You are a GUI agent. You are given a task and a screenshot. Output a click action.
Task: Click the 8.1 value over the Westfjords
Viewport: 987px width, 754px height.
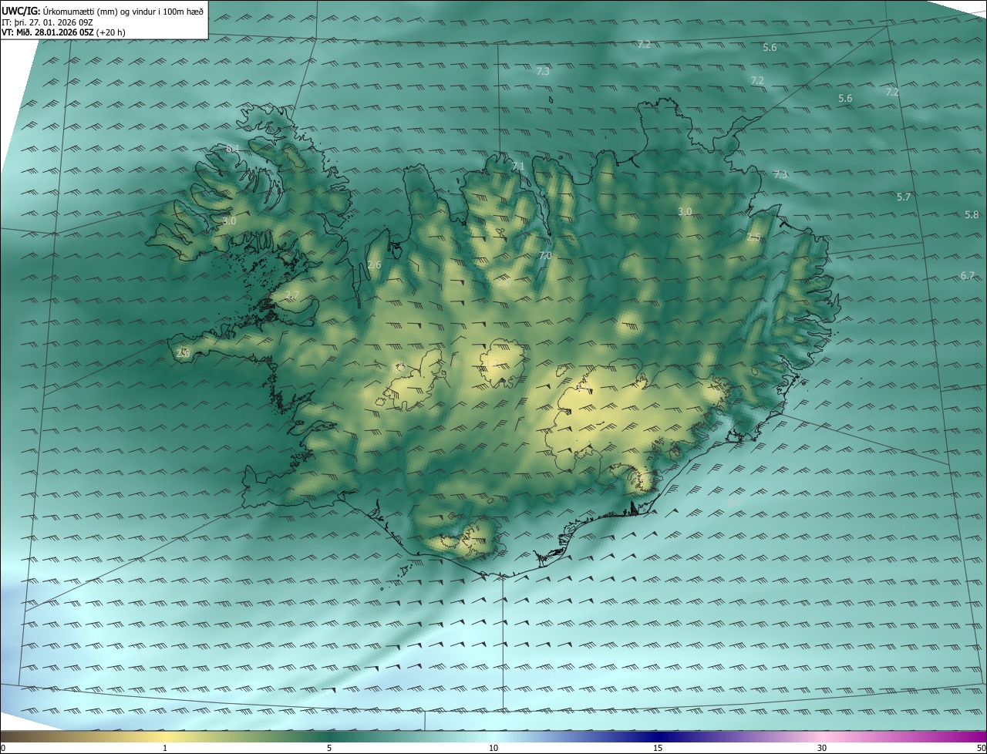232,149
